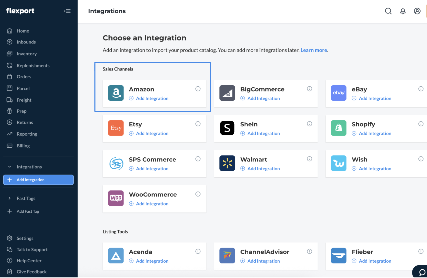Screen dimensions: 427x278
Task: Add Integration for Shopify
Action: pos(371,134)
